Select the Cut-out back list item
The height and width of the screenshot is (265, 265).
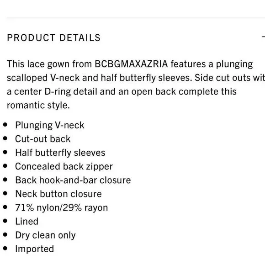[43, 139]
